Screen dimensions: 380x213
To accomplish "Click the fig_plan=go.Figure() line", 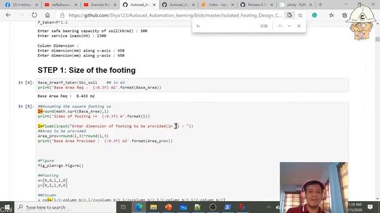I will pyautogui.click(x=61, y=166).
